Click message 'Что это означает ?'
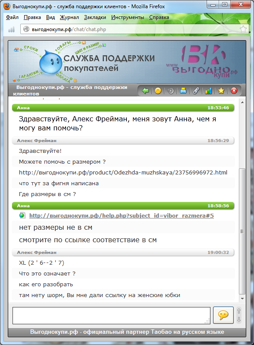Image resolution: width=254 pixels, height=345 pixels. point(47,274)
